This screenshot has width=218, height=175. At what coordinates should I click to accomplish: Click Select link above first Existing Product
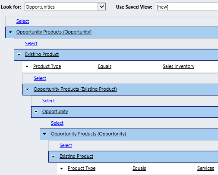(x=31, y=43)
